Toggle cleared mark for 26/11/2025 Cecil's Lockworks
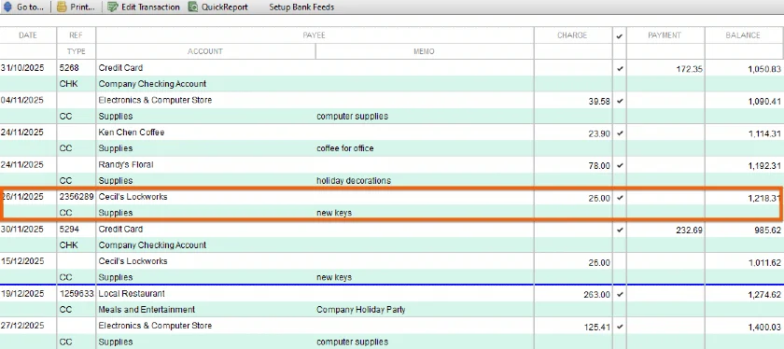 pyautogui.click(x=620, y=198)
